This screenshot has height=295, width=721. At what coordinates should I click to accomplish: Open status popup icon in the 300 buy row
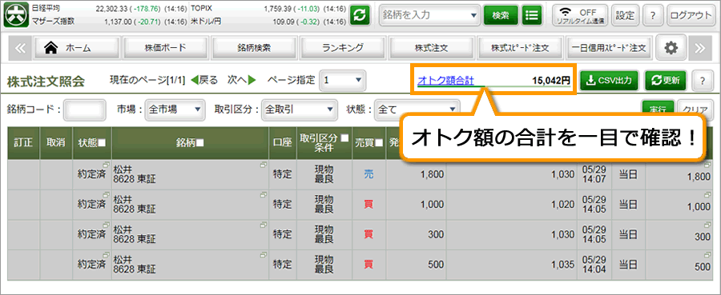(106, 225)
